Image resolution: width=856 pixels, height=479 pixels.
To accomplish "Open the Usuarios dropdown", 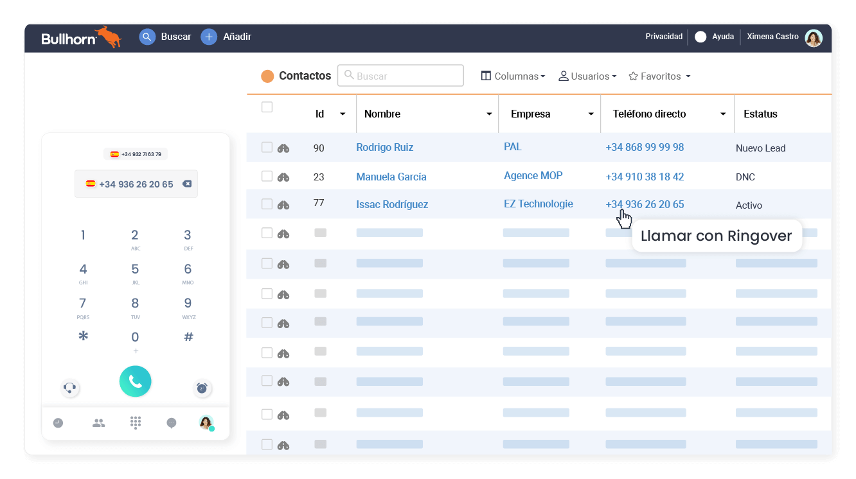I will click(x=587, y=76).
